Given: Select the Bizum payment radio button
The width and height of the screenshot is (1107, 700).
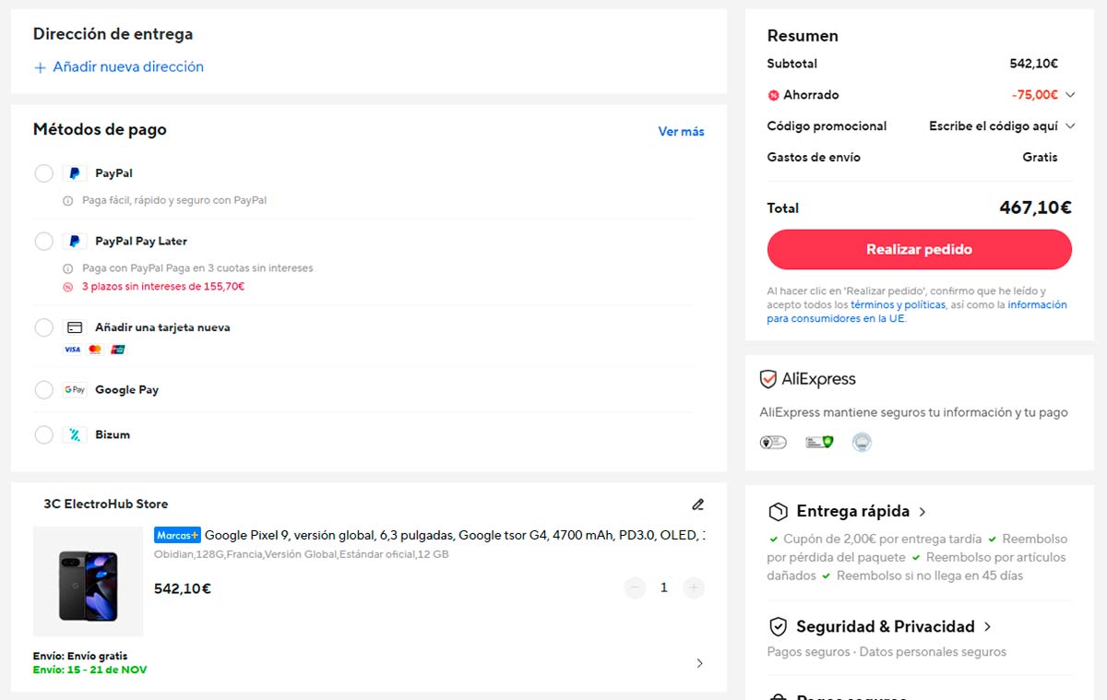Looking at the screenshot, I should tap(43, 434).
